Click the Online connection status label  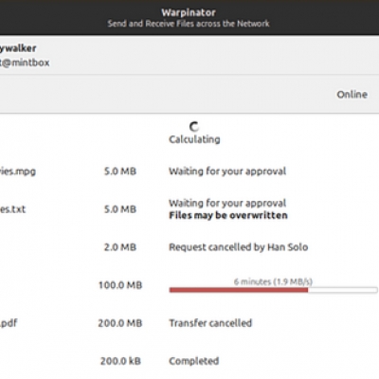pos(352,95)
